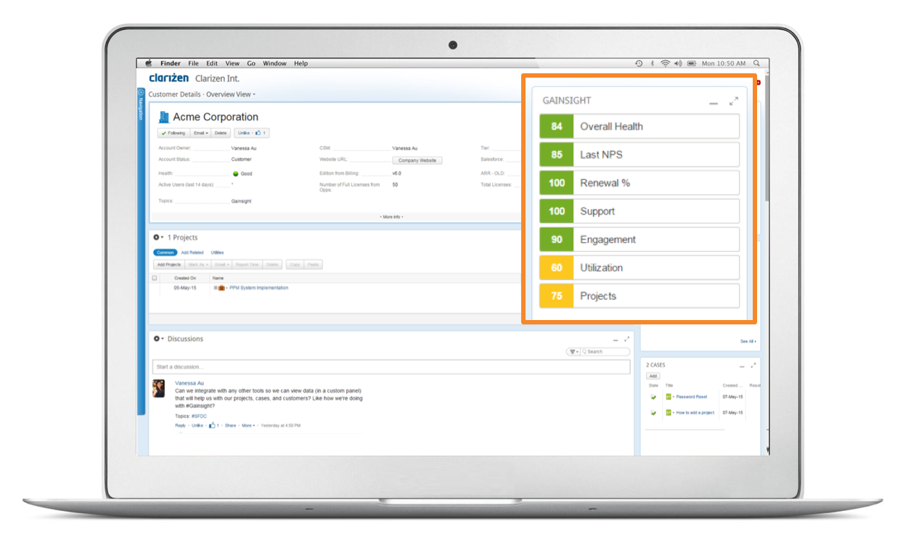The height and width of the screenshot is (545, 903).
Task: Click the battery status icon
Action: point(692,64)
